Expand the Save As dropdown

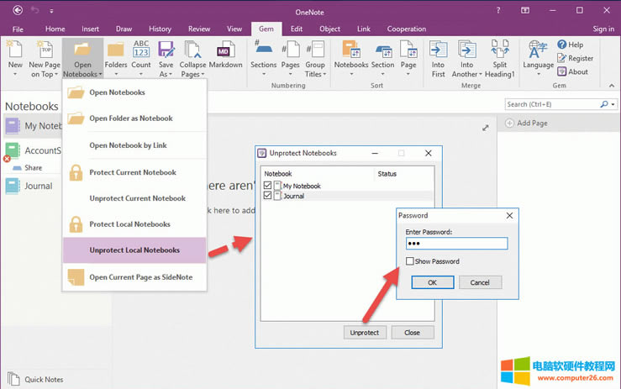(166, 75)
